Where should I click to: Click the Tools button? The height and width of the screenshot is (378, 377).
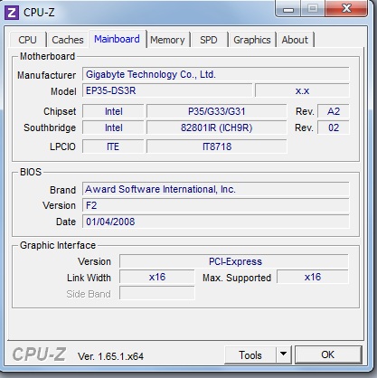coord(250,354)
